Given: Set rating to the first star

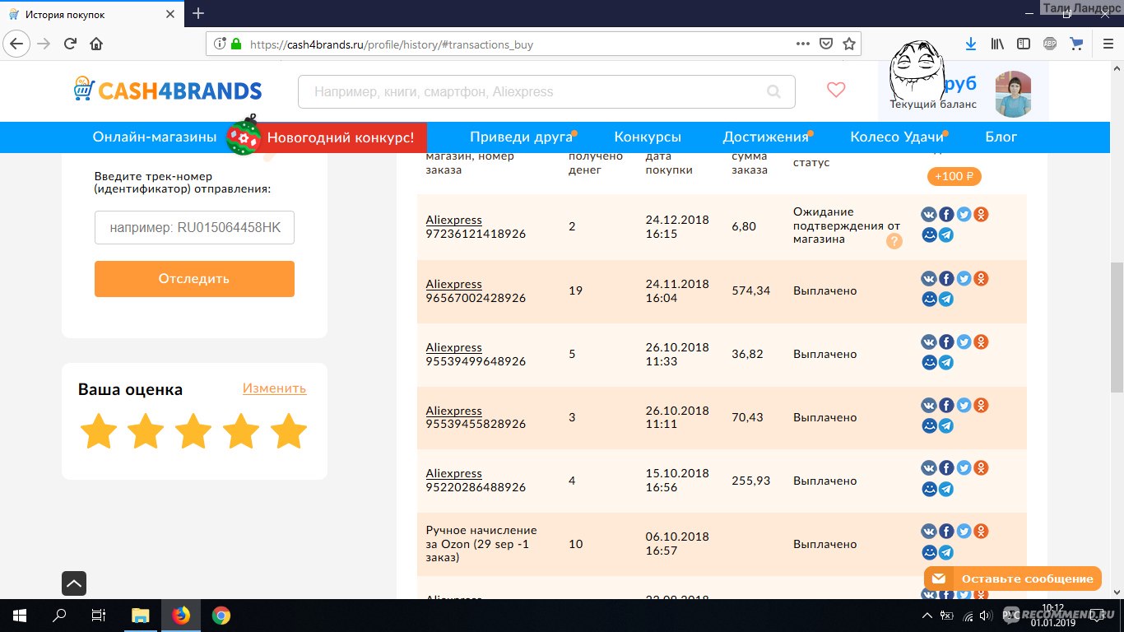Looking at the screenshot, I should click(98, 431).
